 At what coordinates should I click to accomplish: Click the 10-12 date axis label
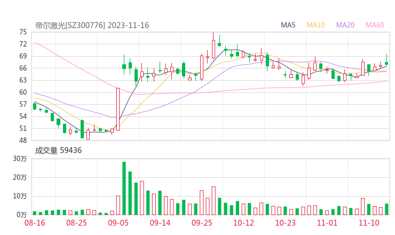click(x=243, y=222)
